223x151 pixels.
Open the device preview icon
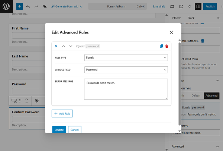pos(172,6)
